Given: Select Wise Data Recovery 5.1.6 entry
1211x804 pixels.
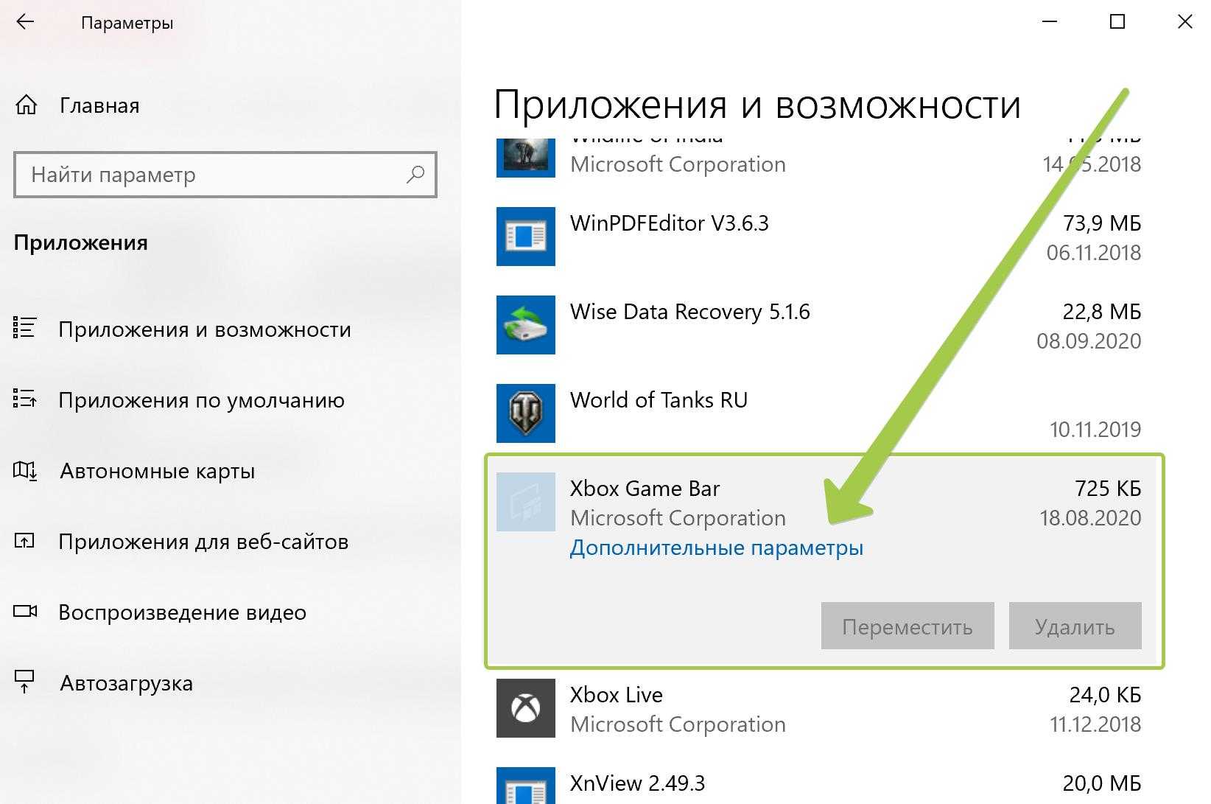Looking at the screenshot, I should coord(819,325).
